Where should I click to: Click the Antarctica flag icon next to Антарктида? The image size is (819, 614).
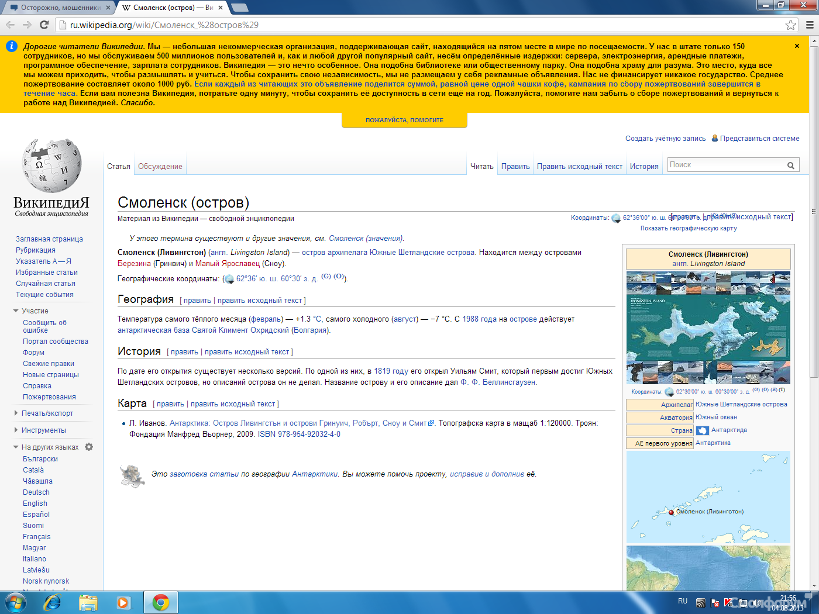coord(703,430)
